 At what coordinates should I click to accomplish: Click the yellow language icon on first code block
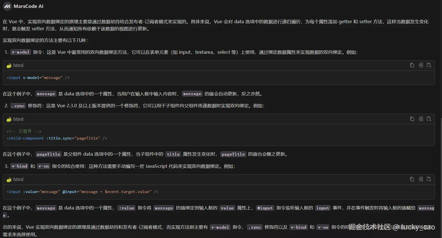pyautogui.click(x=9, y=65)
